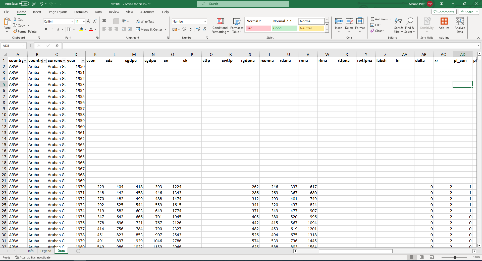Screen dimensions: 482x261
Task: Click the Percent Style icon
Action: [x=184, y=29]
